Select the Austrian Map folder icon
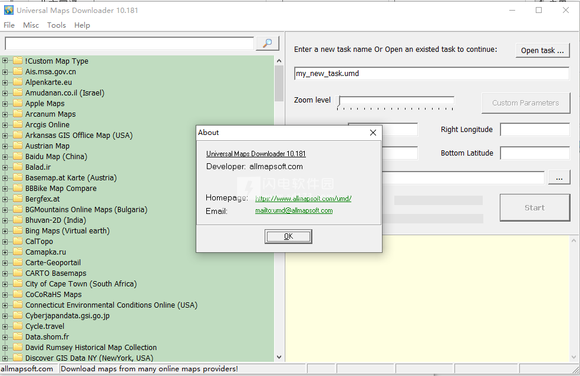 point(18,146)
